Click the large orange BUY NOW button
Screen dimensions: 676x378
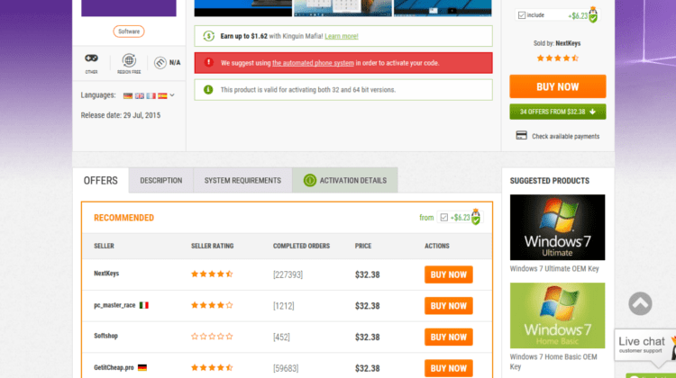click(x=557, y=86)
